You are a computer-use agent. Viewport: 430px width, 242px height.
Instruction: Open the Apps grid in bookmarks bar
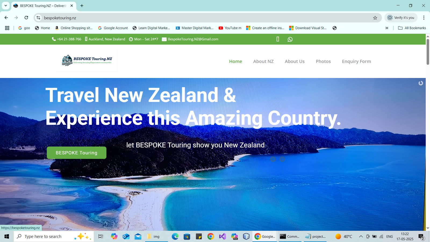point(7,28)
